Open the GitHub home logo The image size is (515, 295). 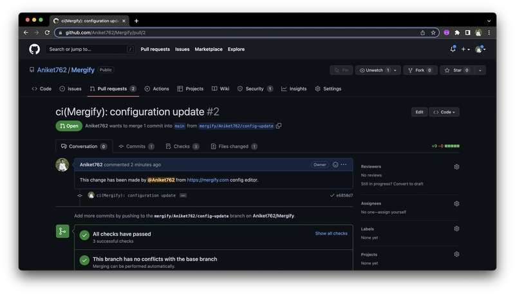pyautogui.click(x=35, y=50)
